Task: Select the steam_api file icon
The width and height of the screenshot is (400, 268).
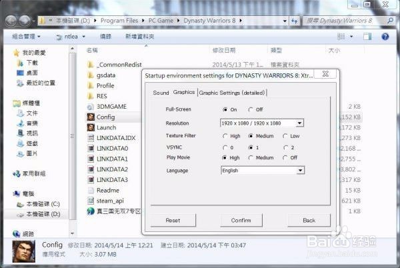Action: coord(91,201)
